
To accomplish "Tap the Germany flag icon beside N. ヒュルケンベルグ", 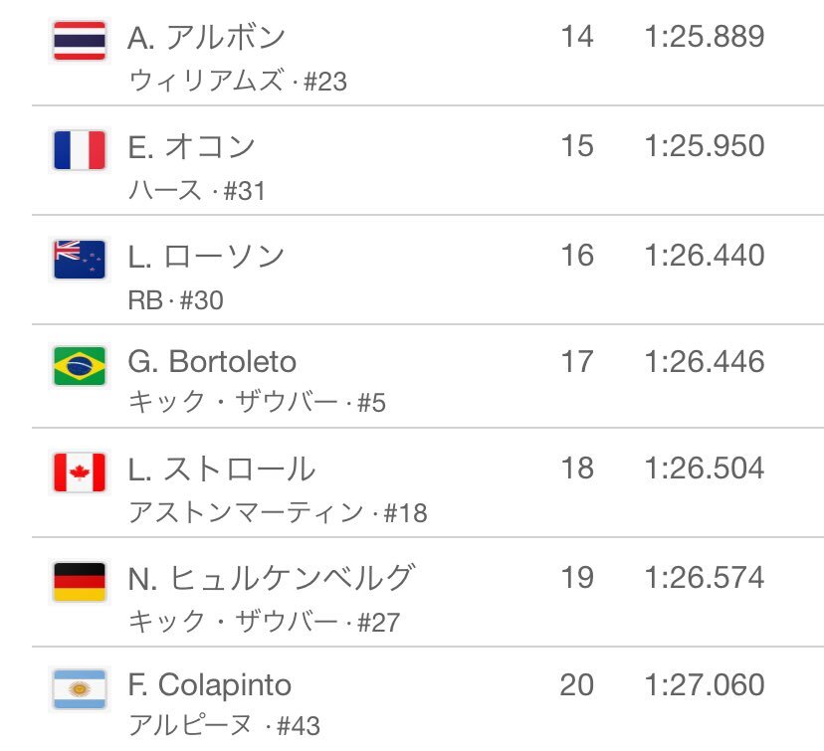I will (80, 582).
